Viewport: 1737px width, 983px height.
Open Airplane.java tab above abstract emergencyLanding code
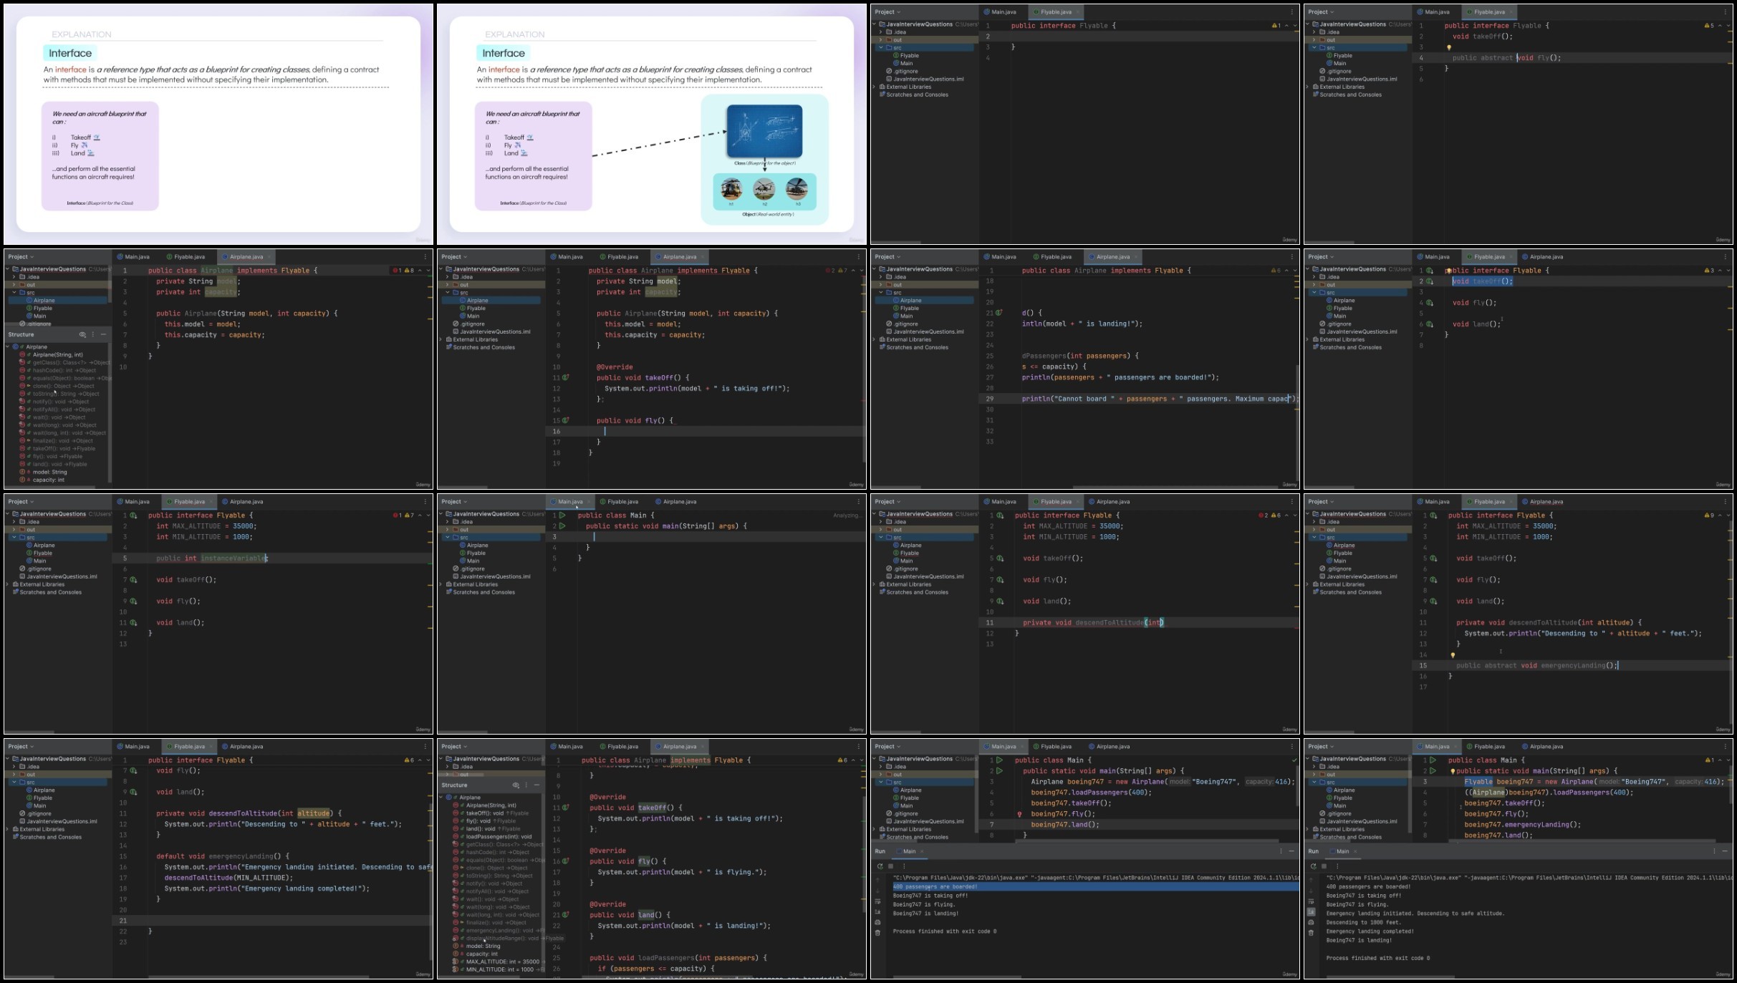[1543, 502]
